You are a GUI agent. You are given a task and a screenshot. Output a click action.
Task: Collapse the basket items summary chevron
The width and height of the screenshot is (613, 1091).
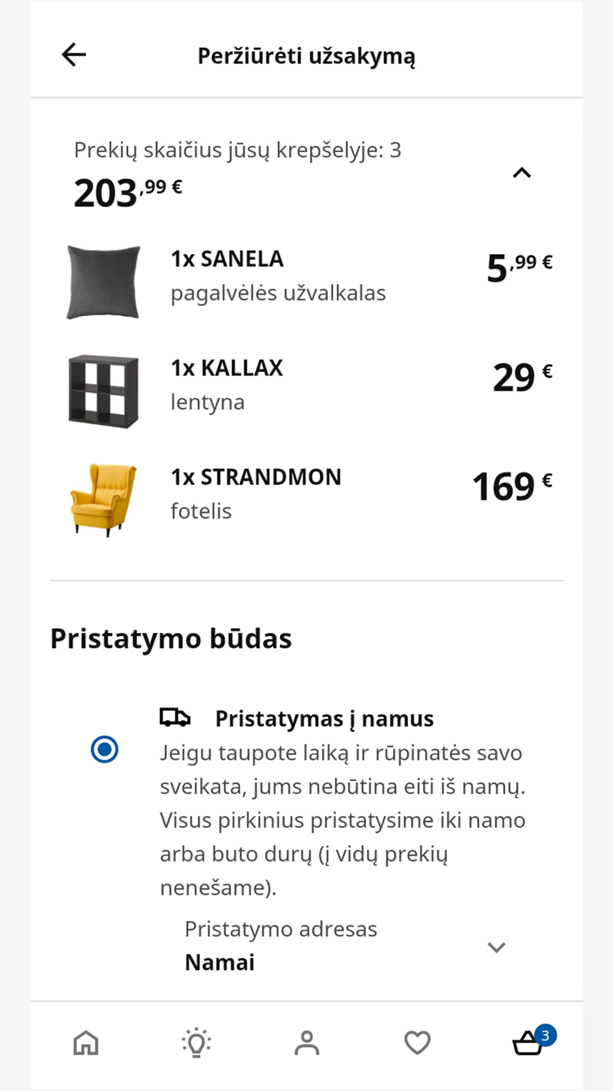[x=522, y=173]
